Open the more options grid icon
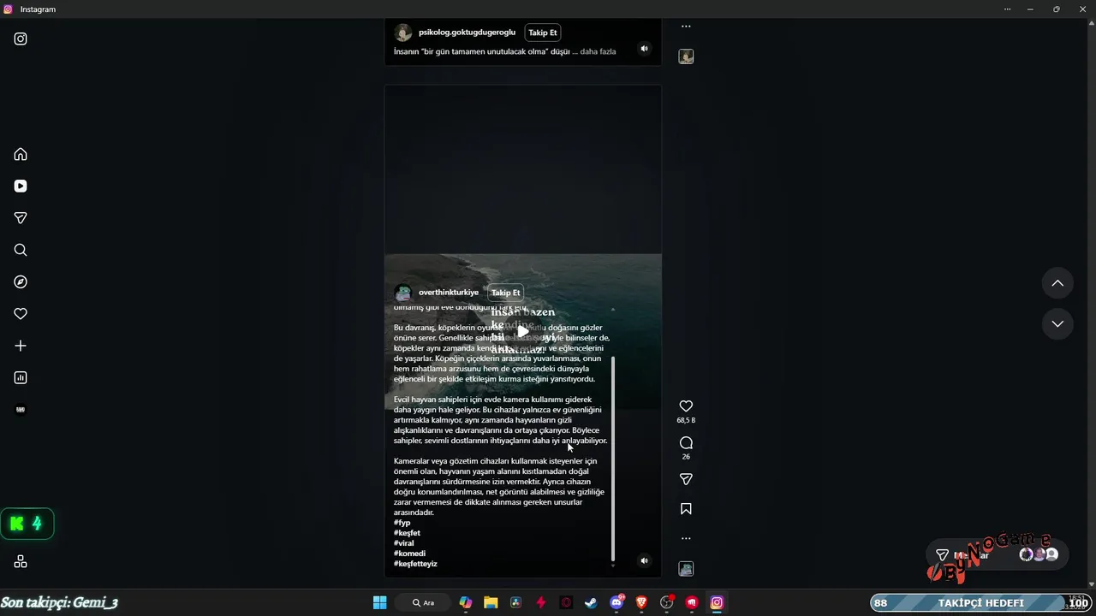This screenshot has width=1096, height=616. click(21, 561)
